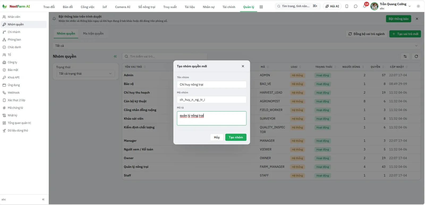The width and height of the screenshot is (425, 205).
Task: Open the Quản lý nông trại role row
Action: point(271,167)
